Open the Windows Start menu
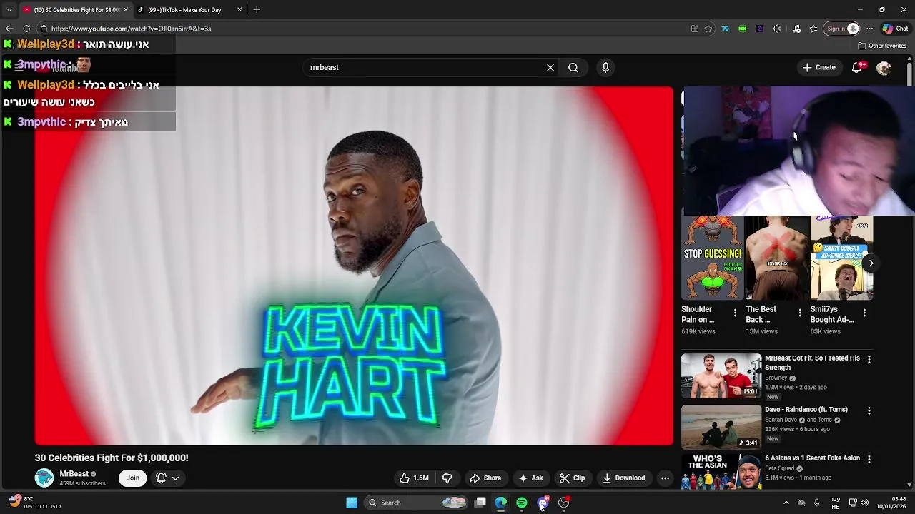915x514 pixels. (352, 503)
